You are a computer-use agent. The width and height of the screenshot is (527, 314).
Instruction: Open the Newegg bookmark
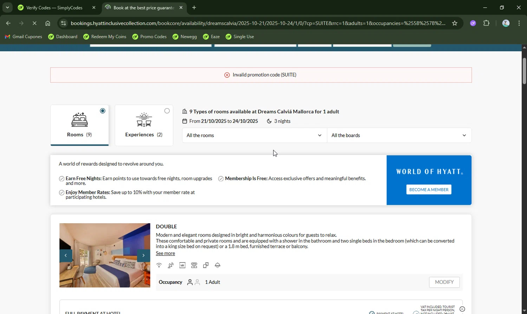pos(185,37)
